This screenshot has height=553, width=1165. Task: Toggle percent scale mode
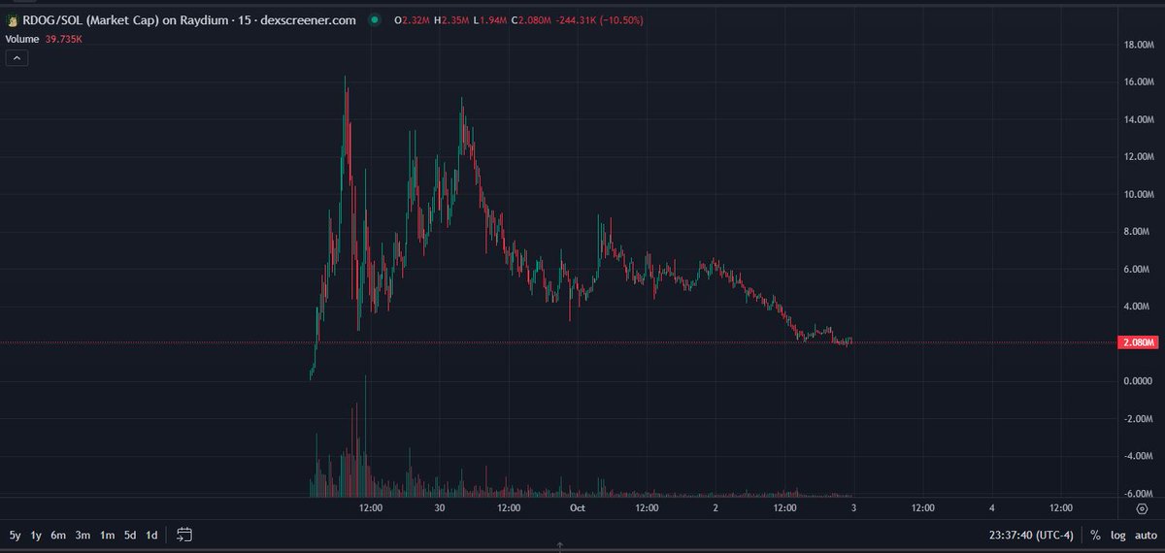coord(1095,535)
